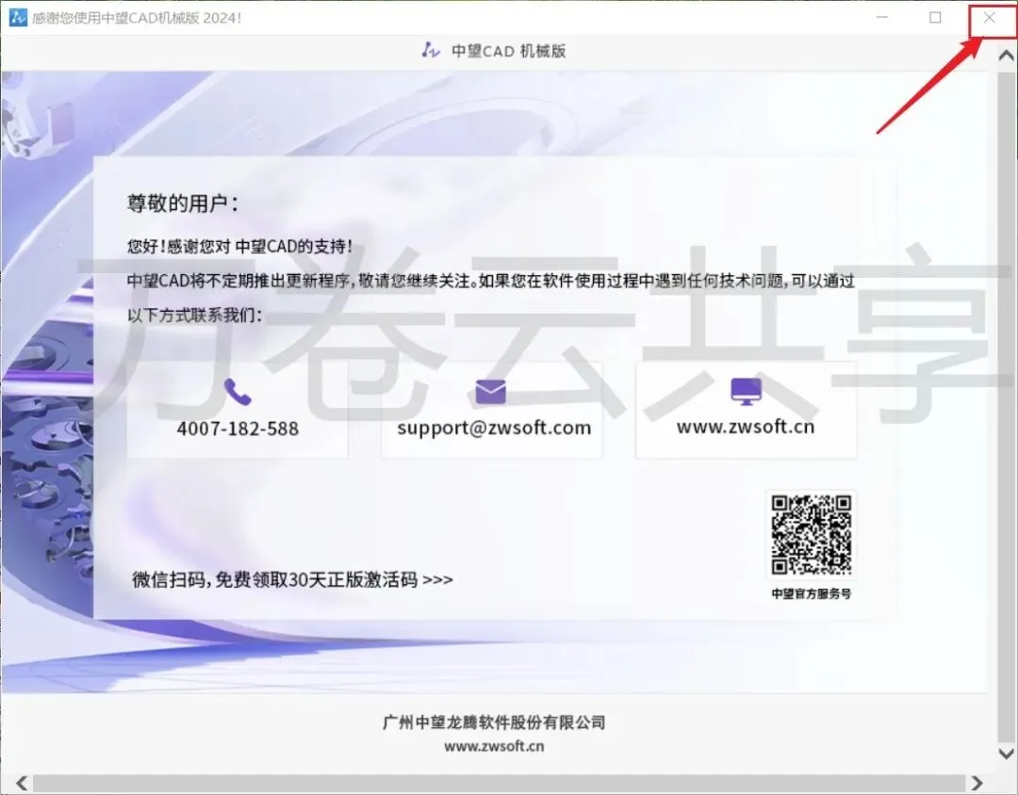
Task: Click the WeChat QR code image
Action: 812,535
